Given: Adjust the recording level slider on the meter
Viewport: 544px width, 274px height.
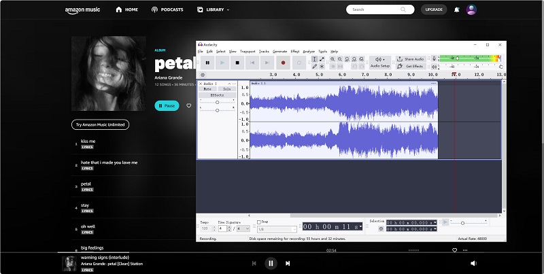Looking at the screenshot, I should [x=457, y=58].
